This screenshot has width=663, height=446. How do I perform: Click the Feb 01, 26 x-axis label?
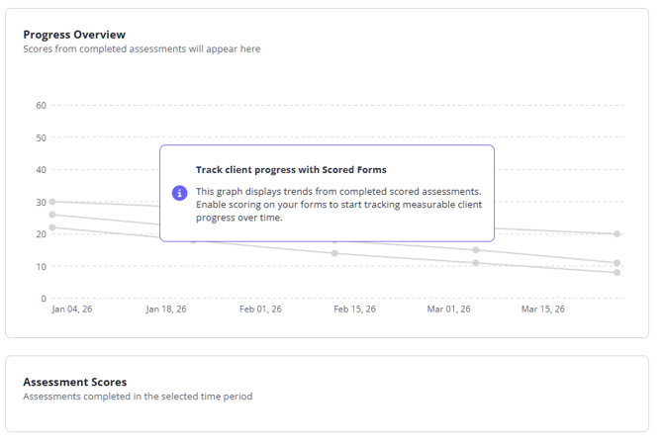(260, 310)
